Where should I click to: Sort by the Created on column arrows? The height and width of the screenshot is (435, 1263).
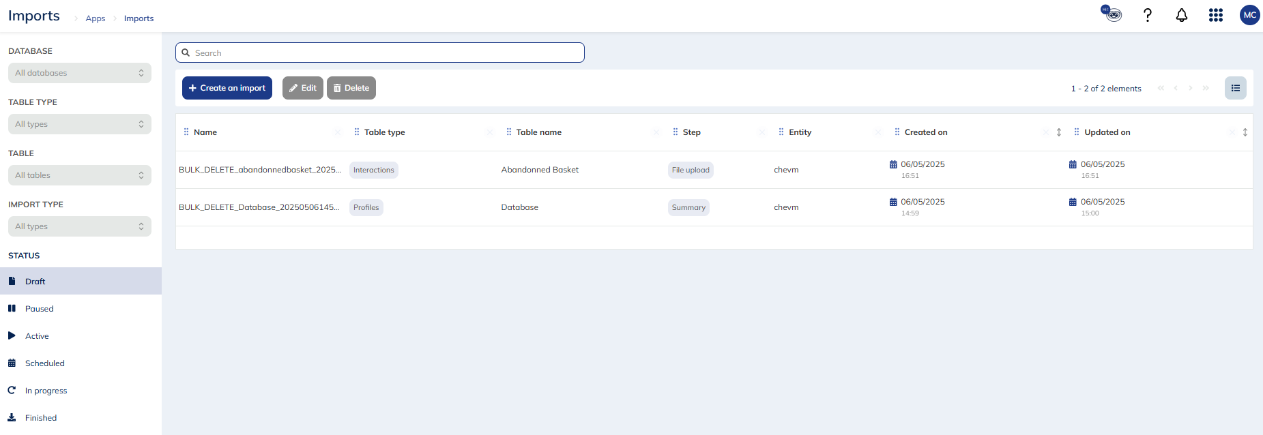[x=1058, y=132]
